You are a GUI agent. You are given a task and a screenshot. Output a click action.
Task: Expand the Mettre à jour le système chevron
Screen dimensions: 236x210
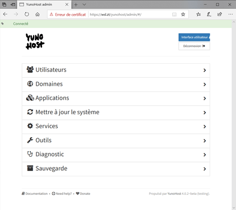pos(205,113)
